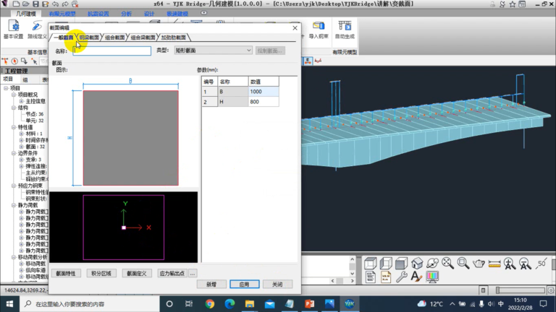The image size is (556, 312).
Task: Expand the 截面: 32 tree node
Action: [21, 147]
